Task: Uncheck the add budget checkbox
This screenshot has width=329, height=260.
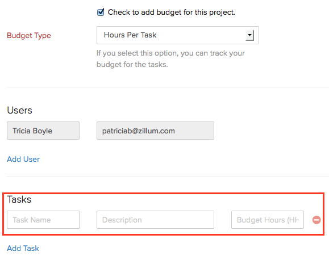Action: (x=101, y=12)
